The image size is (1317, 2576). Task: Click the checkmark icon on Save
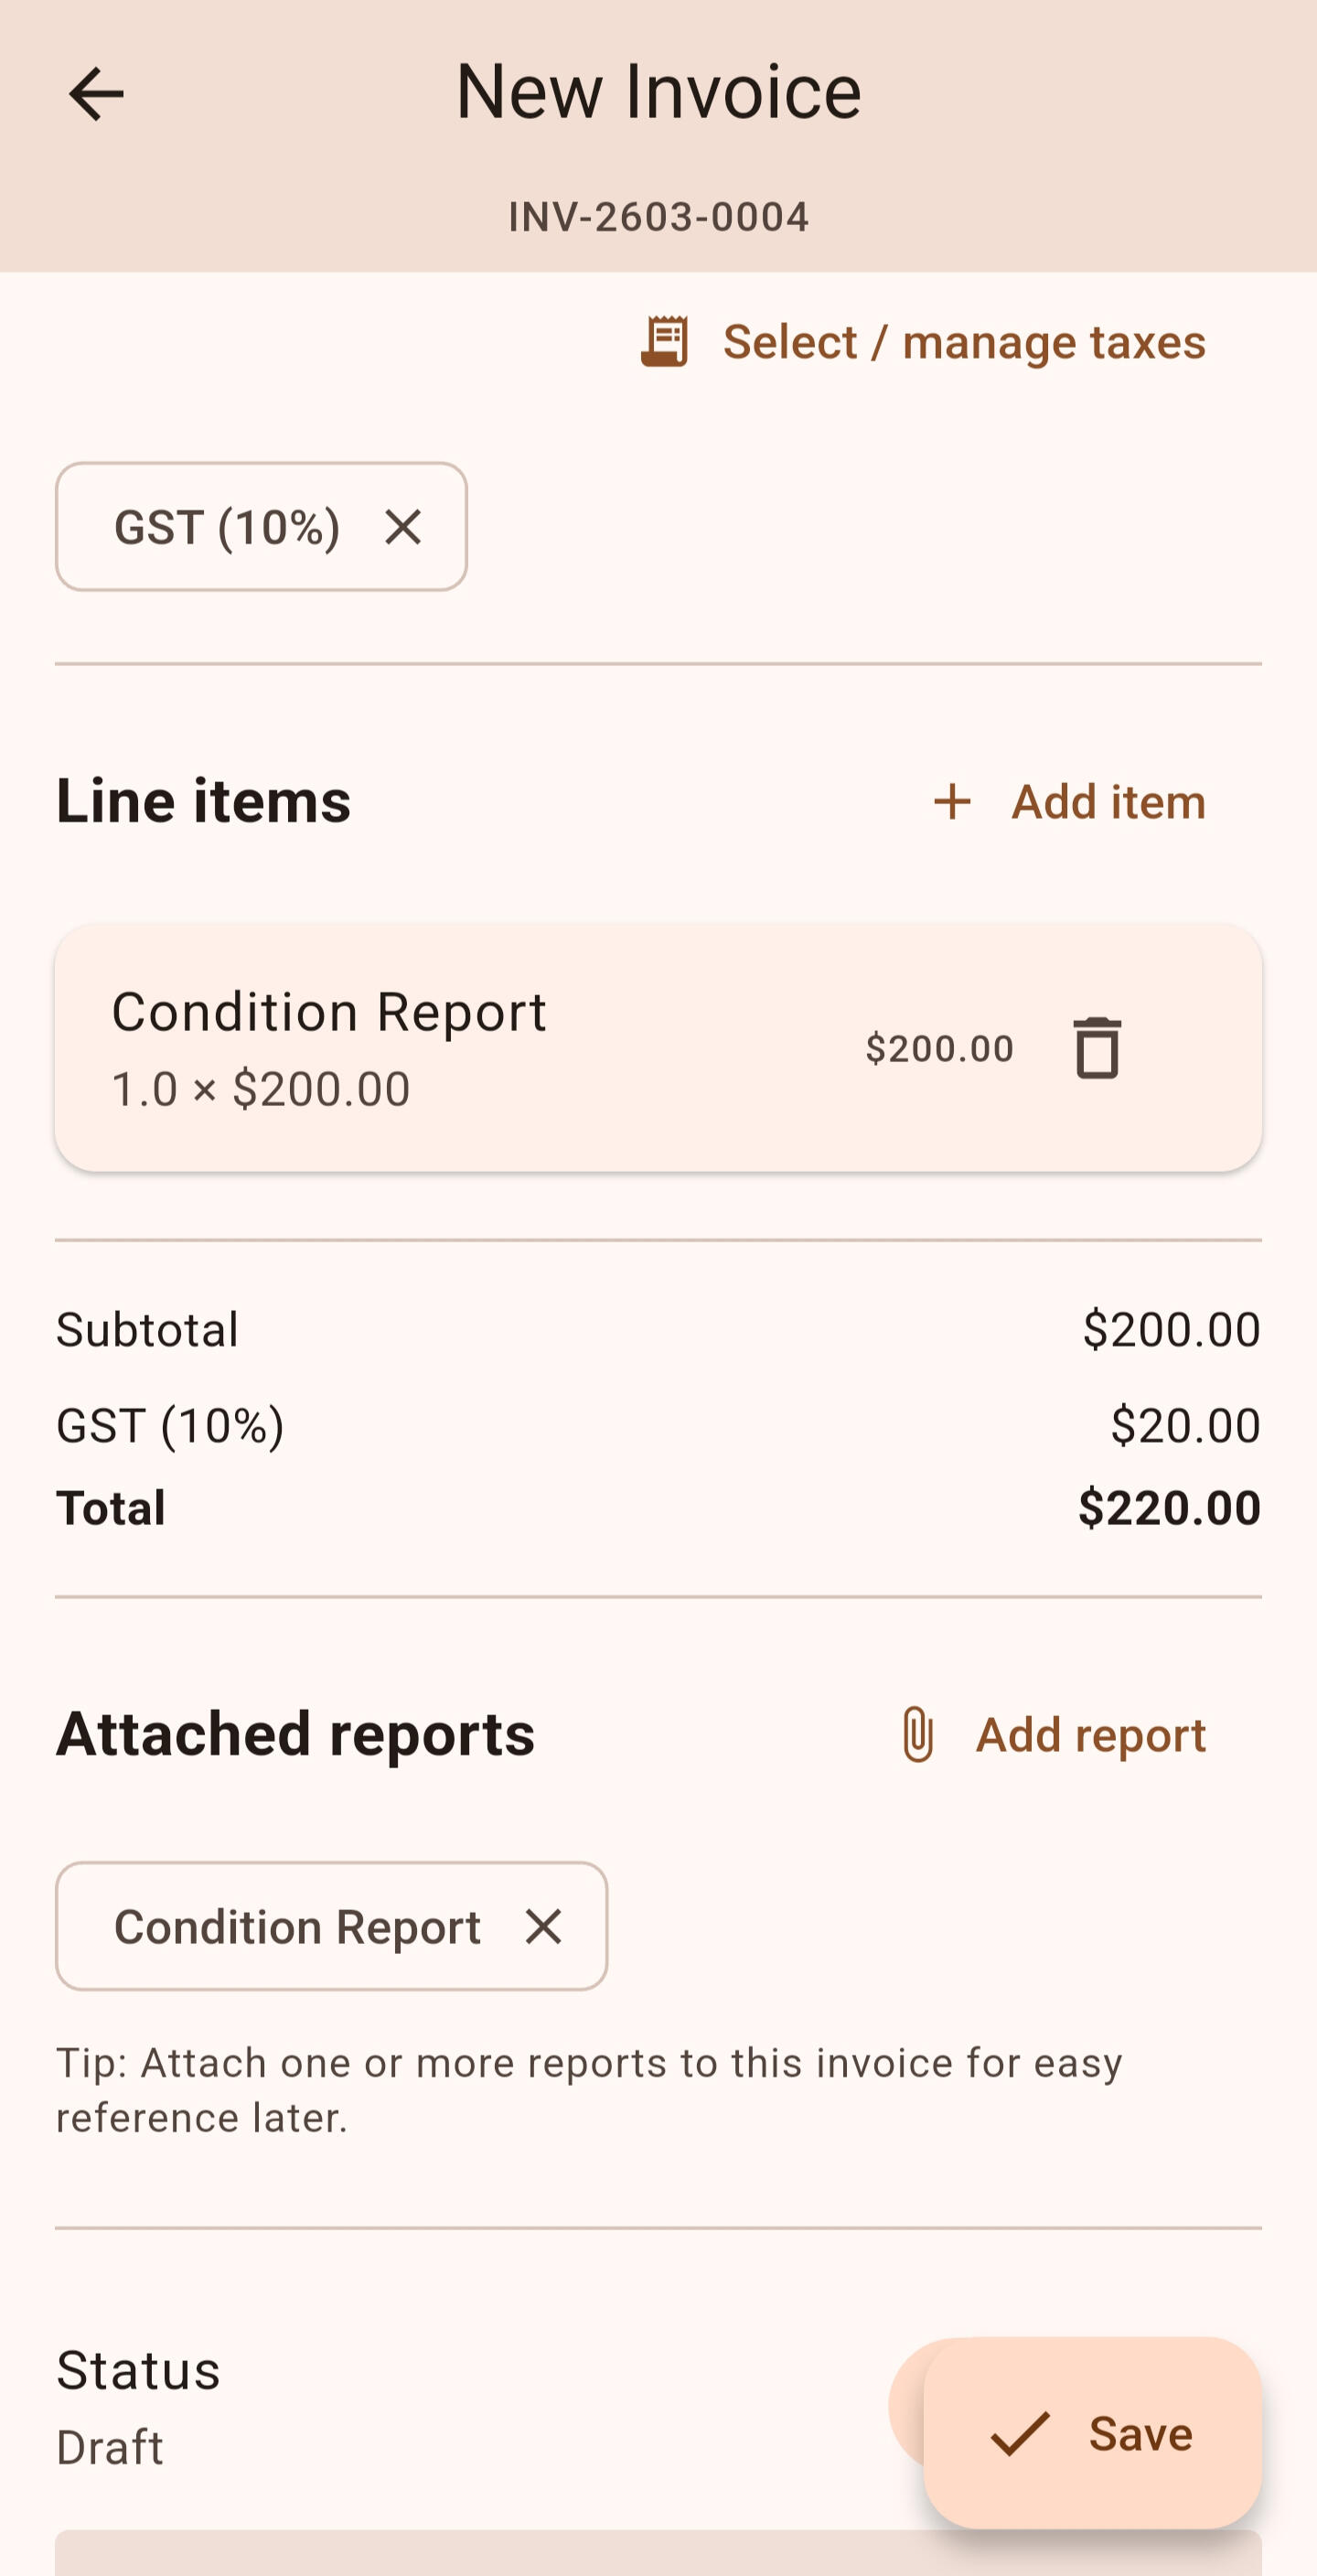coord(1020,2433)
